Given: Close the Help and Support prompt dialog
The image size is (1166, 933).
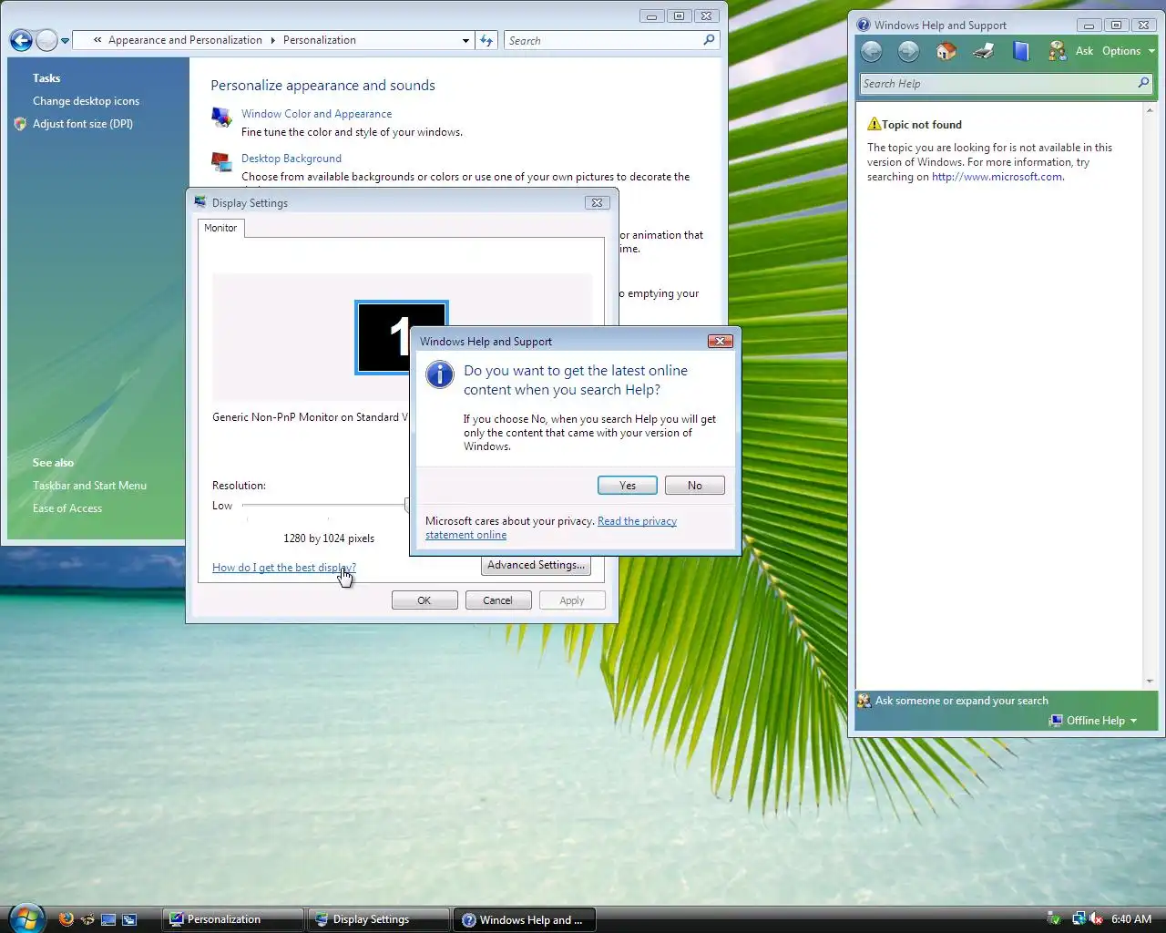Looking at the screenshot, I should [x=721, y=341].
